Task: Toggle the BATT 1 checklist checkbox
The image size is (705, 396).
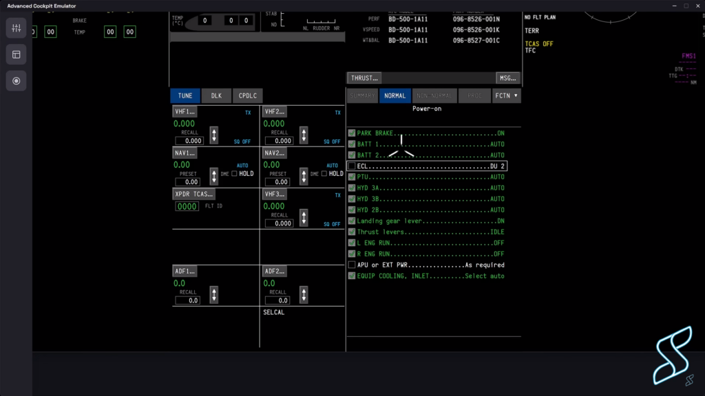Action: pyautogui.click(x=352, y=144)
